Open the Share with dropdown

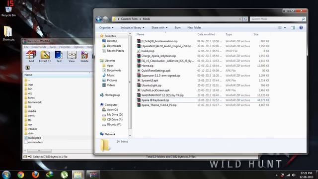click(159, 28)
